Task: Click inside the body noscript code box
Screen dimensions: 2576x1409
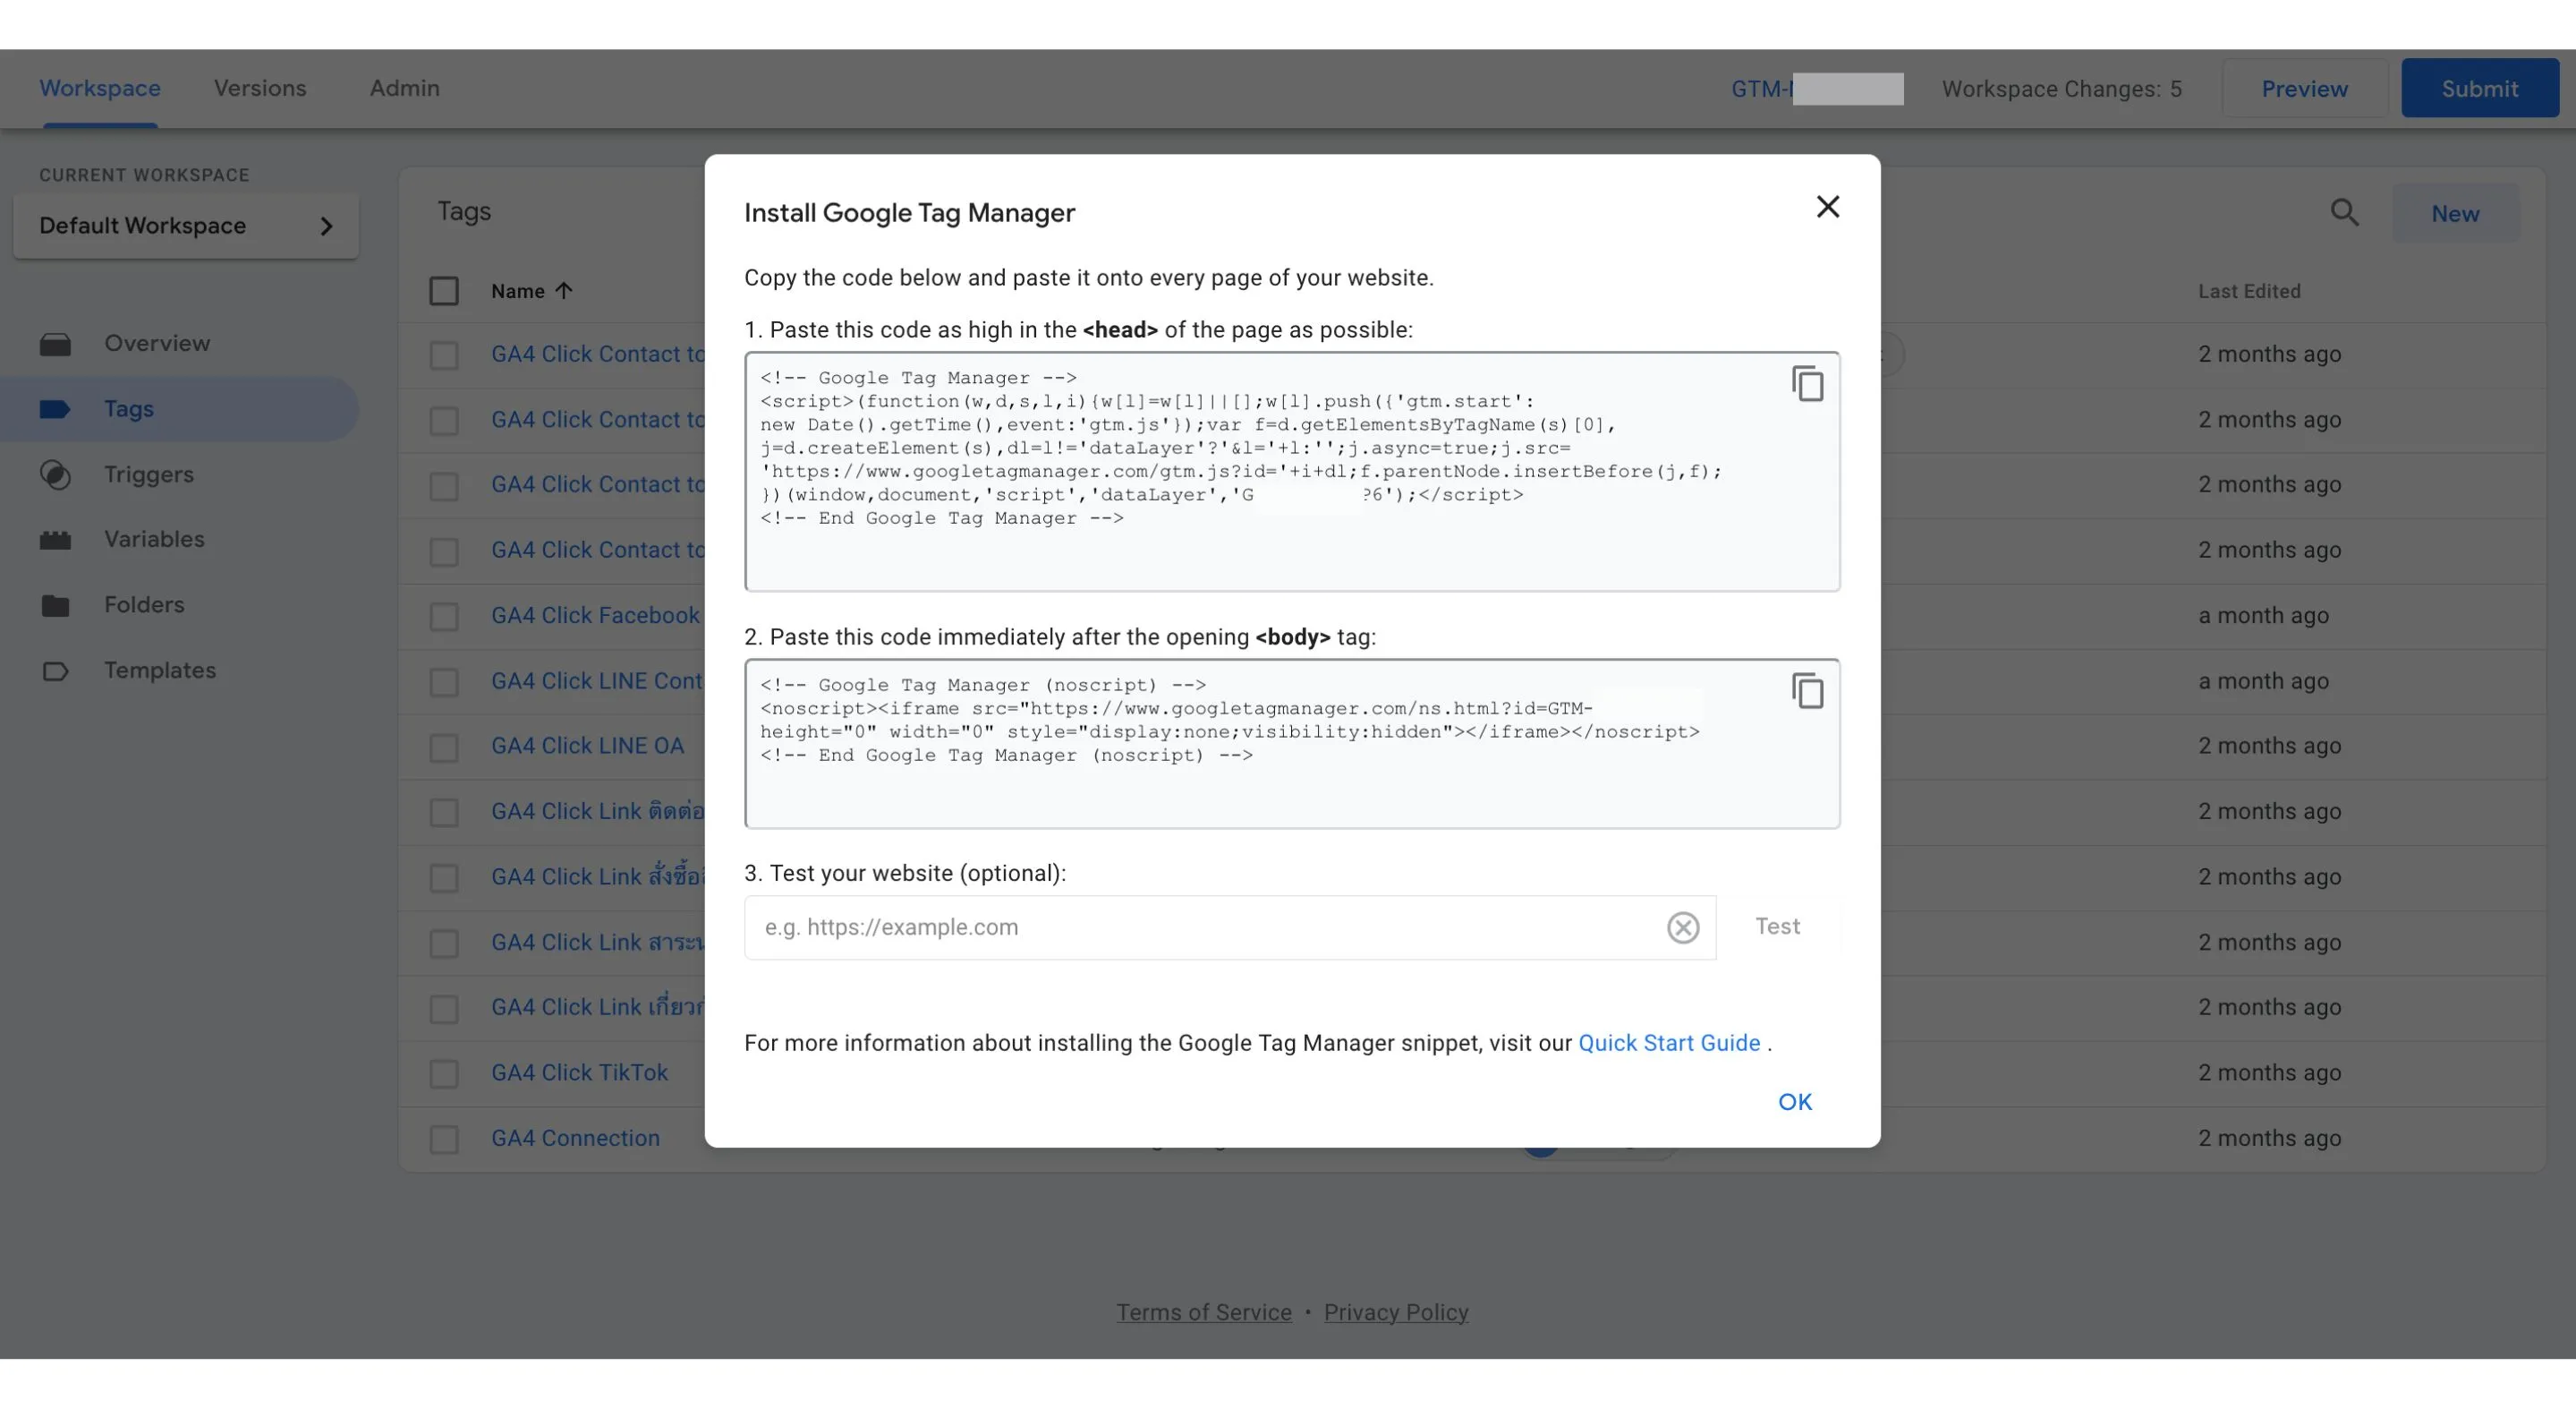Action: pyautogui.click(x=1291, y=744)
